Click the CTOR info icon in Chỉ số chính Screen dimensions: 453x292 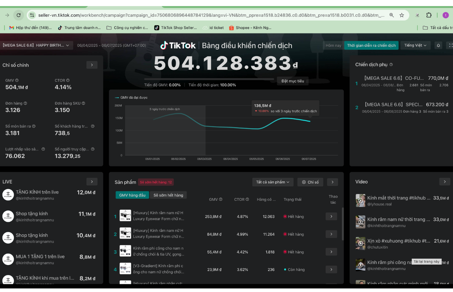click(68, 80)
